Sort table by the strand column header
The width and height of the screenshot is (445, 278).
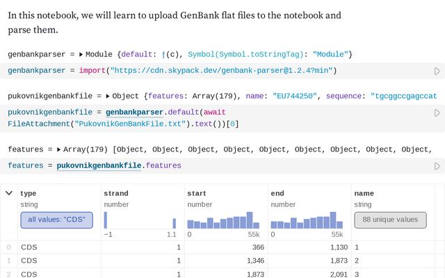click(116, 193)
